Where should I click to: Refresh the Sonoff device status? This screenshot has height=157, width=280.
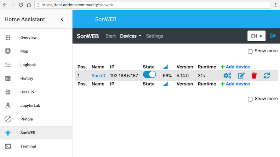click(267, 75)
